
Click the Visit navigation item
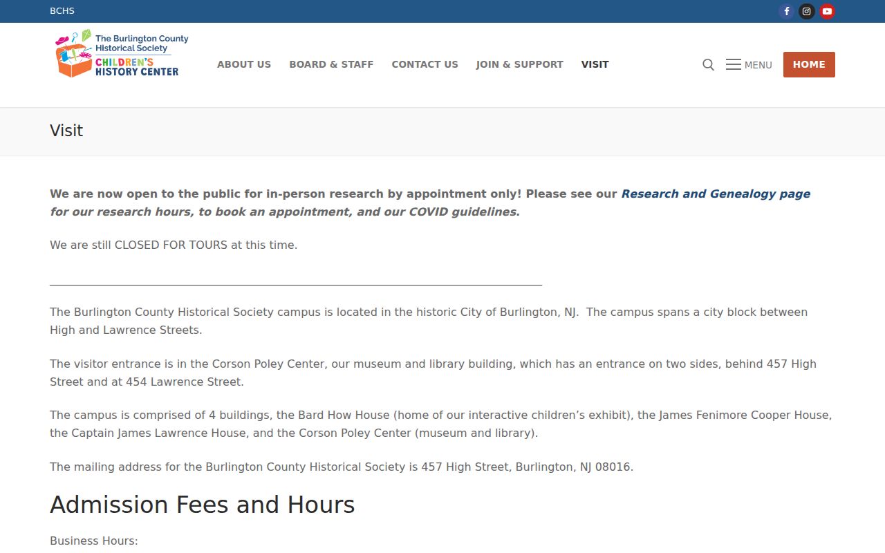pyautogui.click(x=595, y=64)
